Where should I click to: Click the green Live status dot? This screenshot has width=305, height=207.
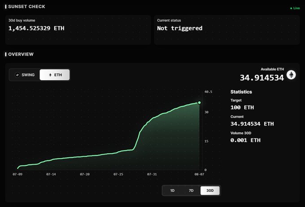tap(291, 8)
